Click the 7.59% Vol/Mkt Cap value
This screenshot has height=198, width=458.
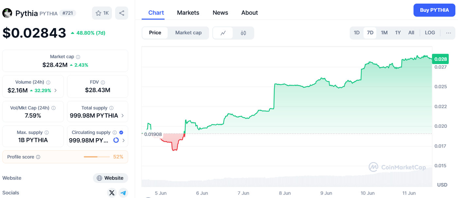pyautogui.click(x=33, y=116)
